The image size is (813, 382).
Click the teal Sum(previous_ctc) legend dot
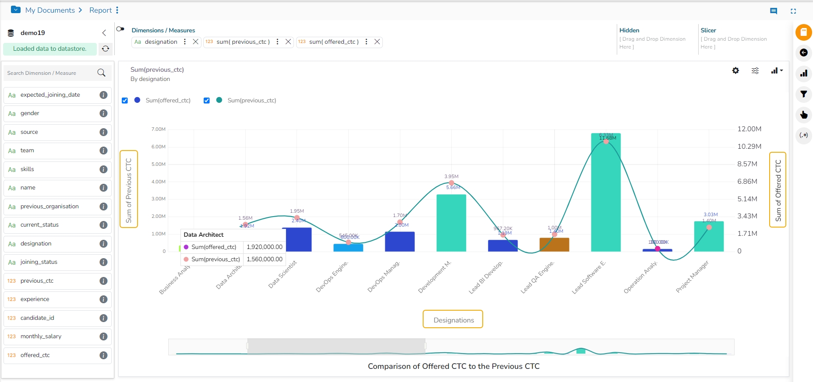pyautogui.click(x=219, y=100)
